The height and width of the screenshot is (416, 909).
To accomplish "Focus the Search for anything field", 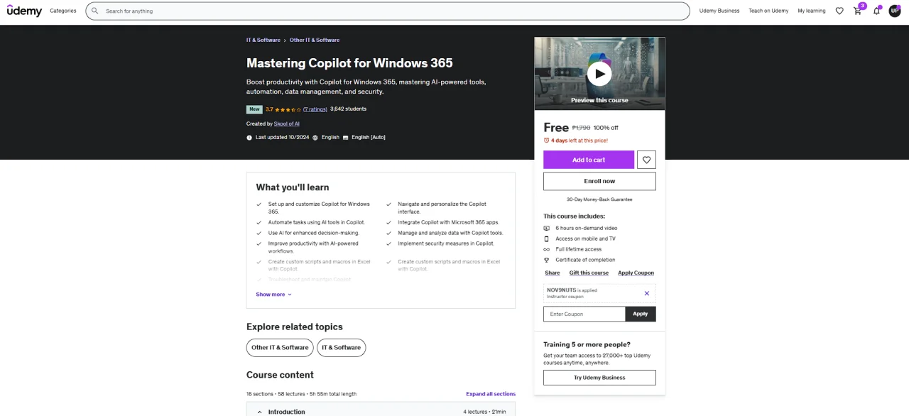I will (x=388, y=11).
